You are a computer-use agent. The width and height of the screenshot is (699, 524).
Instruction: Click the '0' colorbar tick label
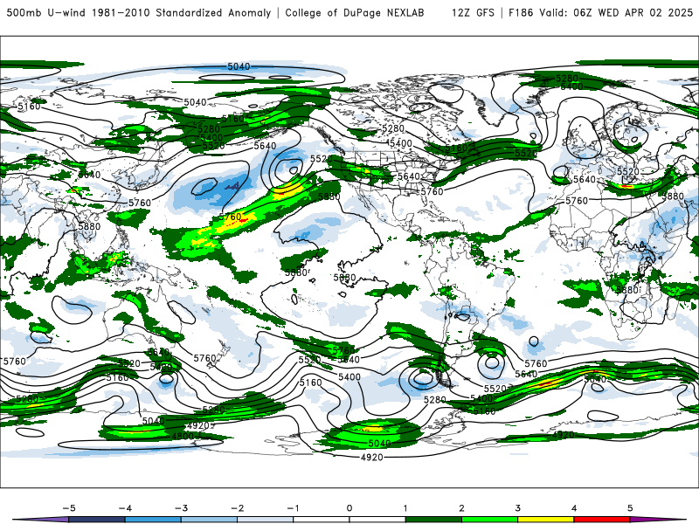pos(349,508)
